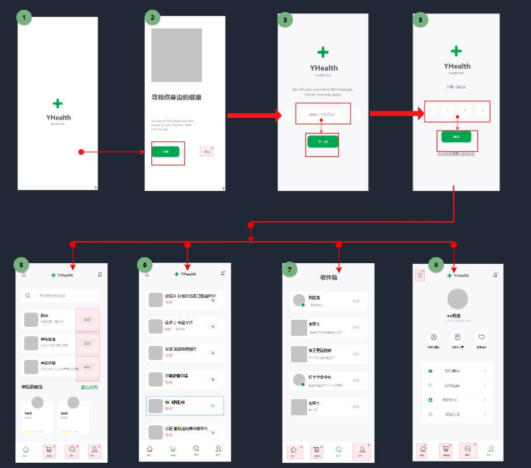
Task: Select the chat tab on the xx药店 profile screen
Action: [468, 450]
